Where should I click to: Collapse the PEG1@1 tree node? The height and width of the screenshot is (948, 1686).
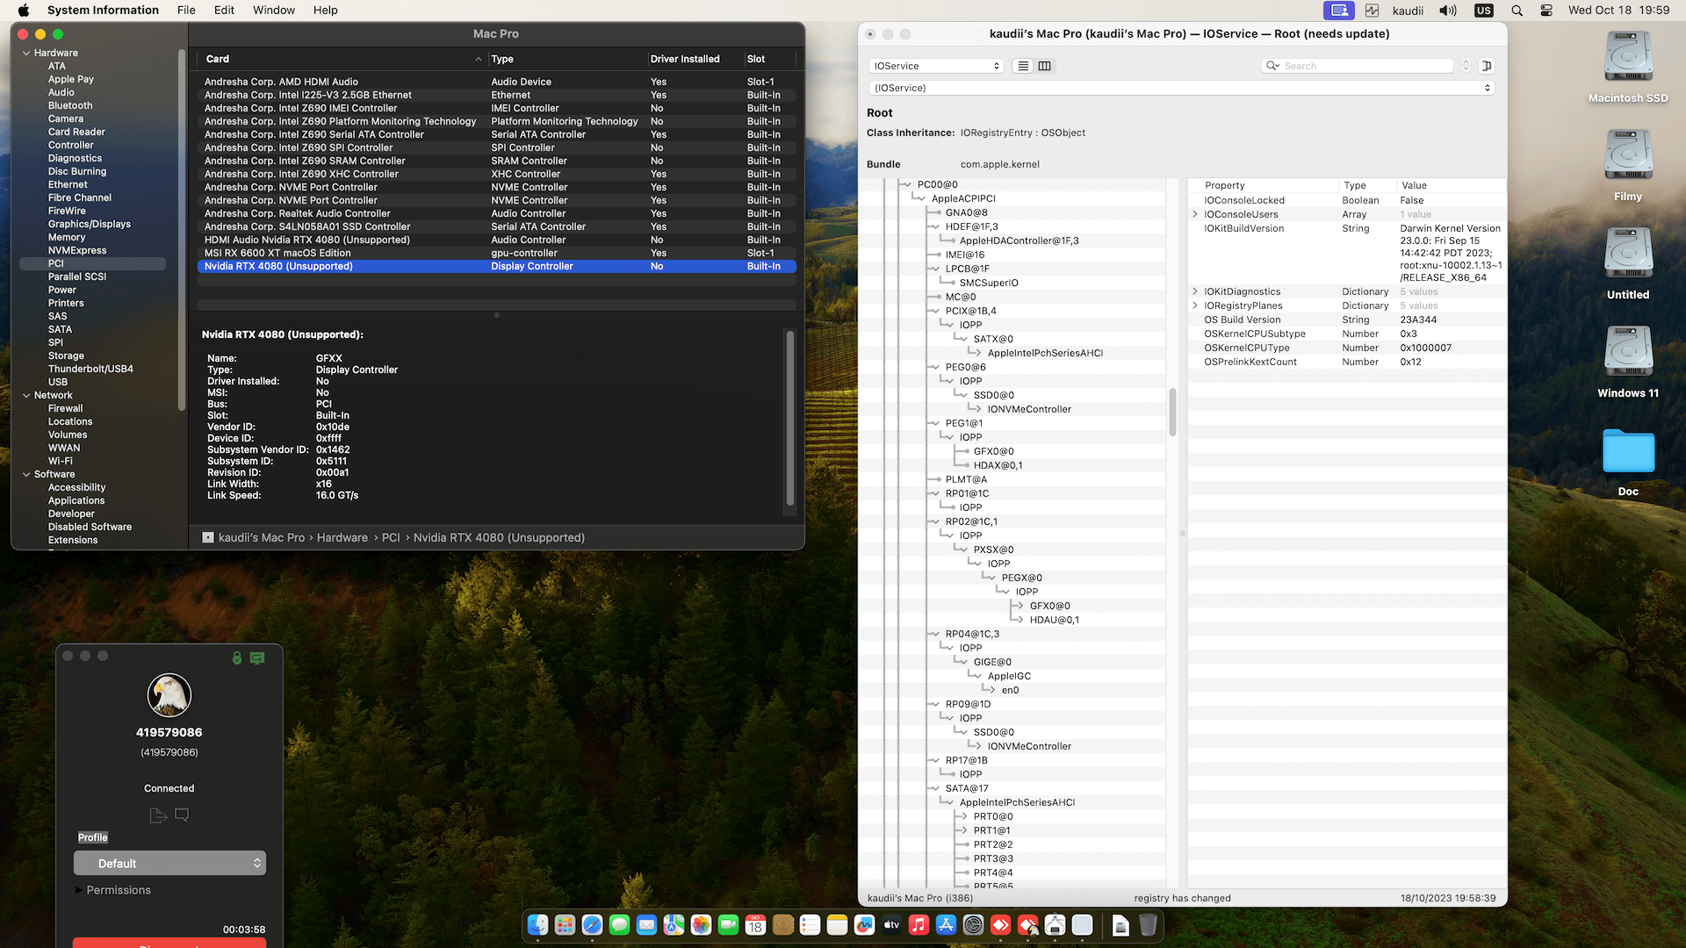934,423
